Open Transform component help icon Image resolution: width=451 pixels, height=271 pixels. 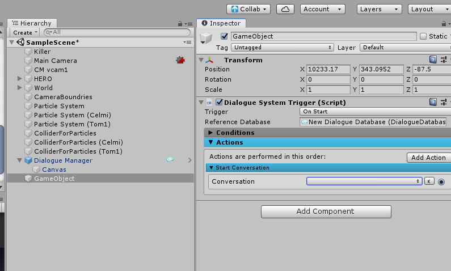[x=433, y=60]
